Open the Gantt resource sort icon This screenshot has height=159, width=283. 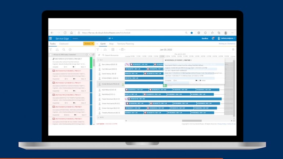coord(105,50)
